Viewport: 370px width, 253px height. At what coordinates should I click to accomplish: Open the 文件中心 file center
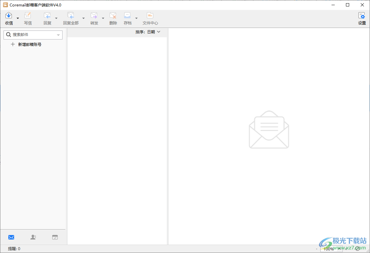150,19
